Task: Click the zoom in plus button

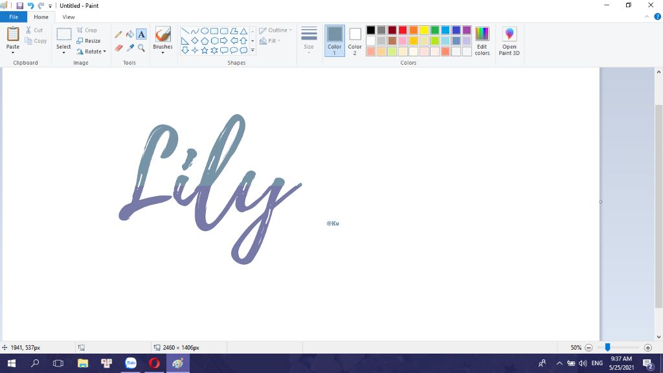Action: (x=647, y=348)
